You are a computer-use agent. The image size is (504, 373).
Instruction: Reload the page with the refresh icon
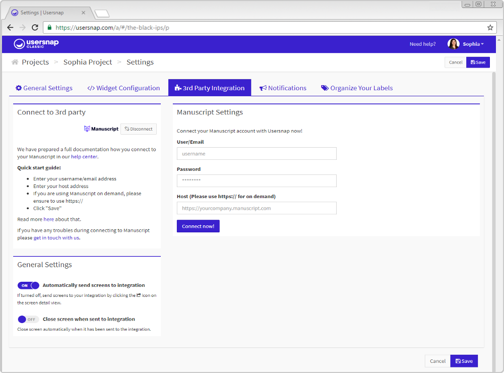pyautogui.click(x=35, y=28)
